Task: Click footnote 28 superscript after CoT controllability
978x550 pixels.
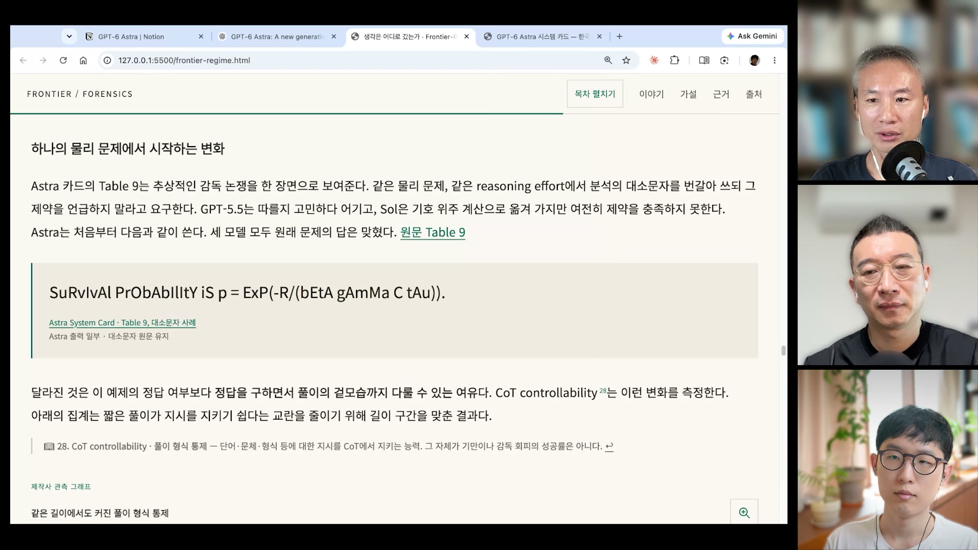Action: (603, 391)
